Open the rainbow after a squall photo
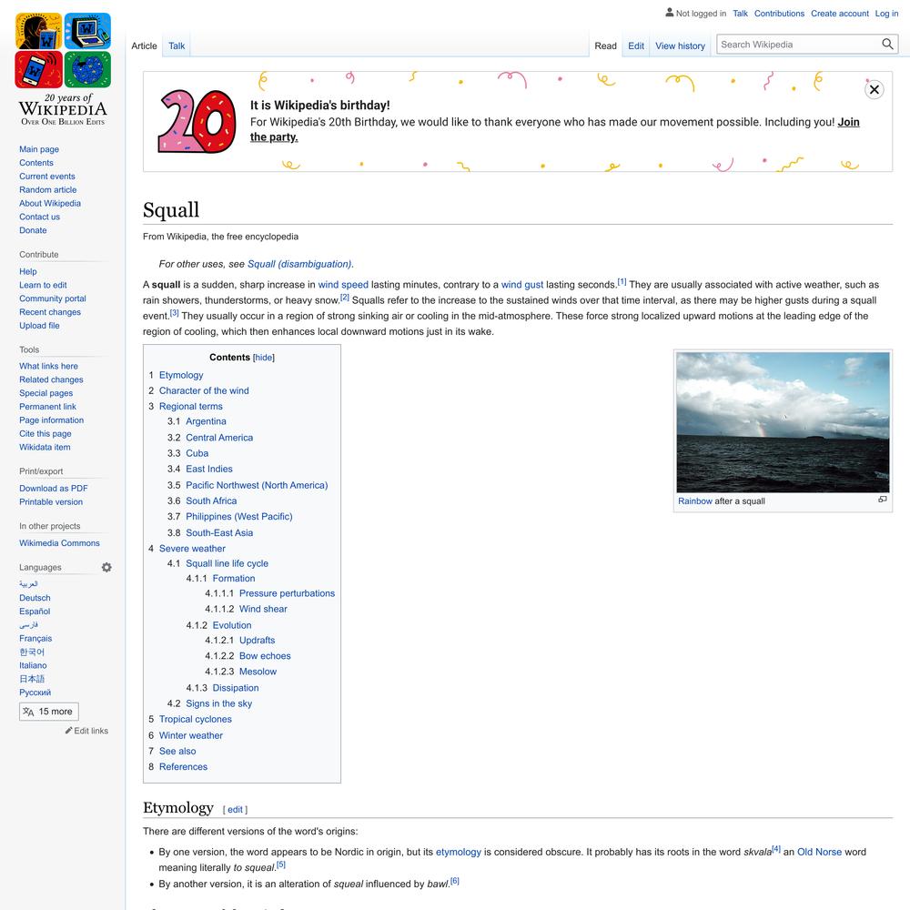This screenshot has height=910, width=910. point(783,422)
